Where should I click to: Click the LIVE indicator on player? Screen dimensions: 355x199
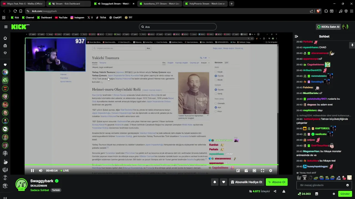coord(65,171)
